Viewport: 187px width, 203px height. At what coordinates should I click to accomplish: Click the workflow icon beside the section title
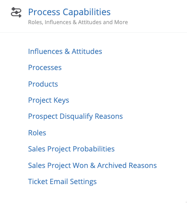(16, 12)
